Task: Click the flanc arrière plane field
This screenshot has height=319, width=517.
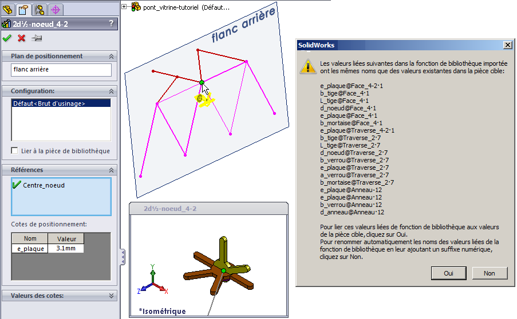Action: [61, 70]
